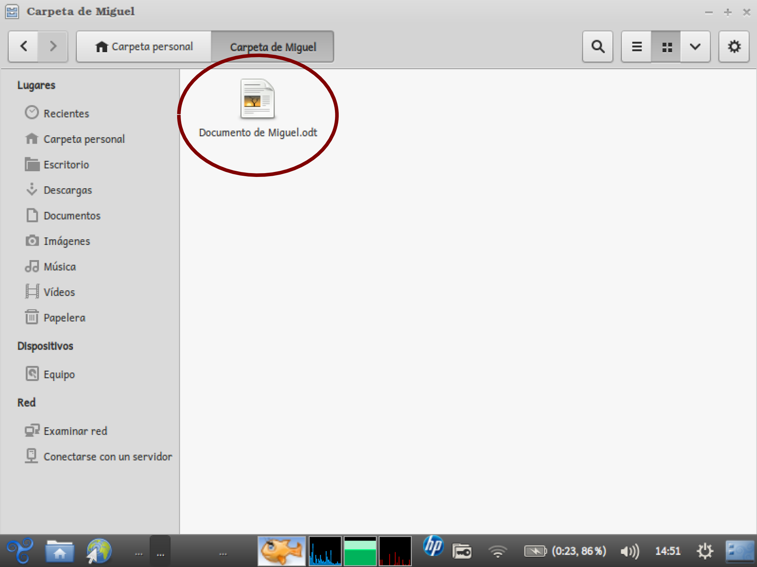Screen dimensions: 757x567
Task: Switch to icon grid view
Action: (x=666, y=46)
